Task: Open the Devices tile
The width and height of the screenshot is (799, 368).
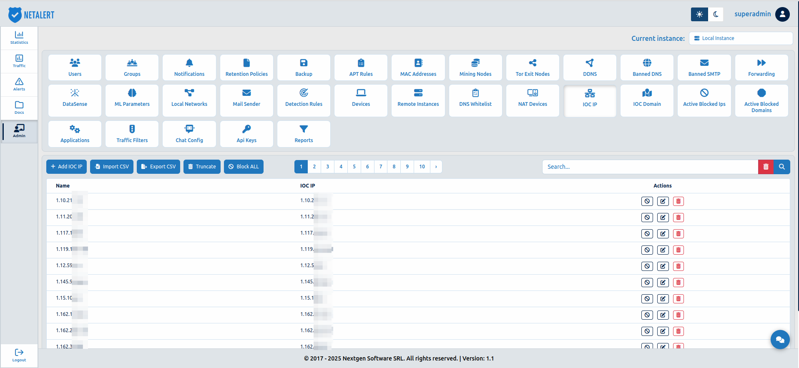Action: tap(361, 100)
